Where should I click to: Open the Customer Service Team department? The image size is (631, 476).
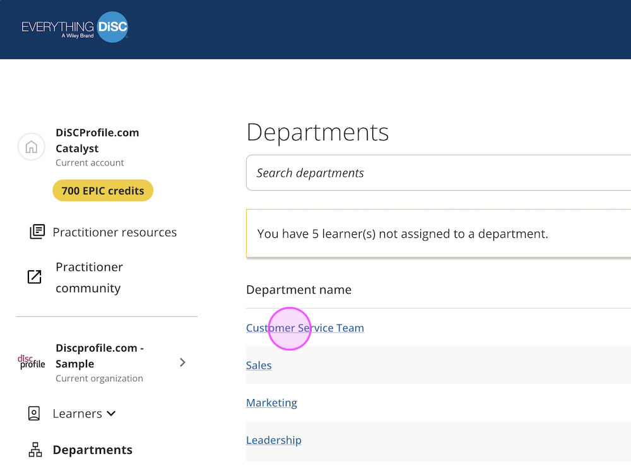[x=305, y=328]
